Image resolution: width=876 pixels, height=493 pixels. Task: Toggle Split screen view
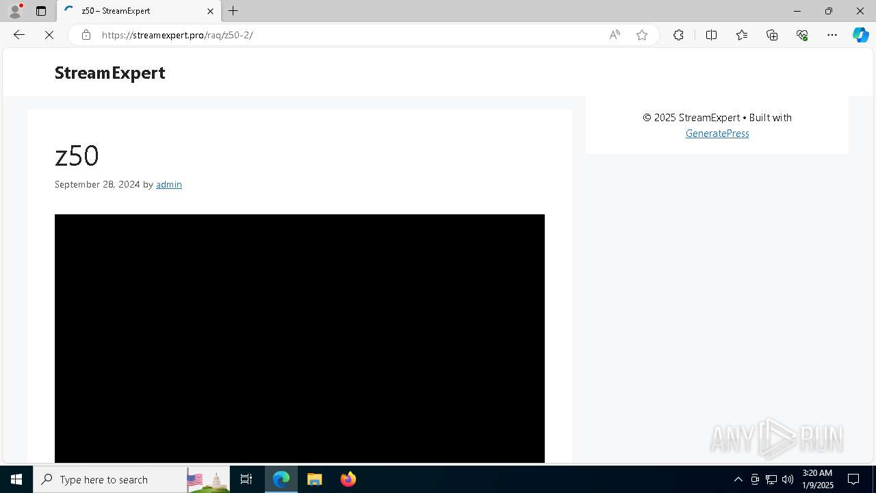(x=711, y=35)
